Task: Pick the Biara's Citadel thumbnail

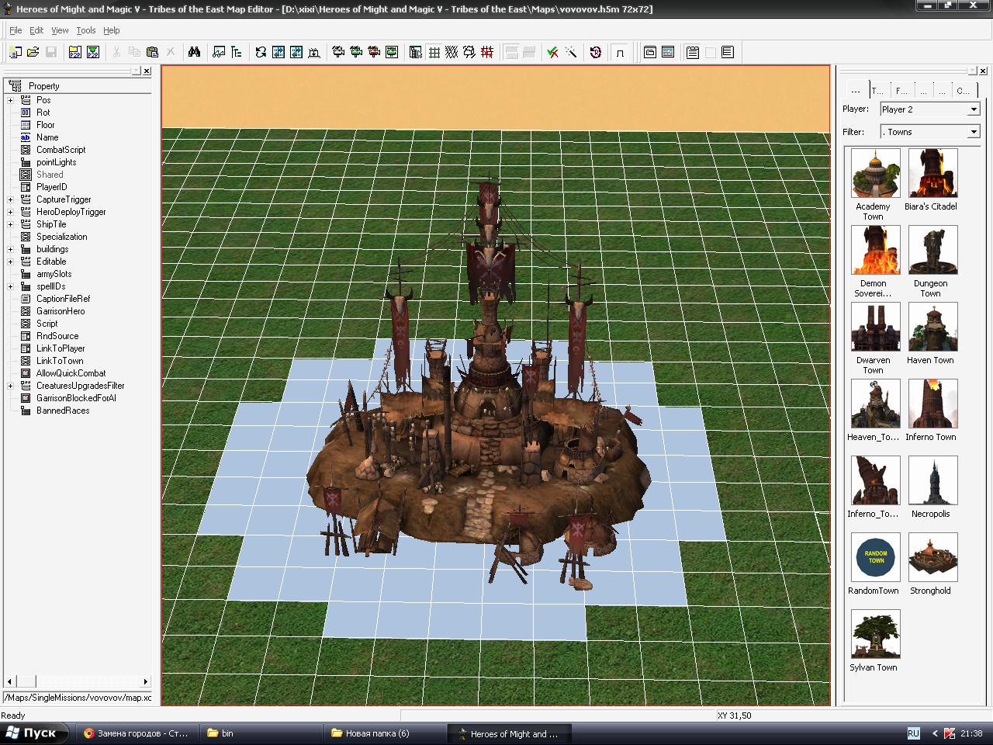Action: point(932,173)
